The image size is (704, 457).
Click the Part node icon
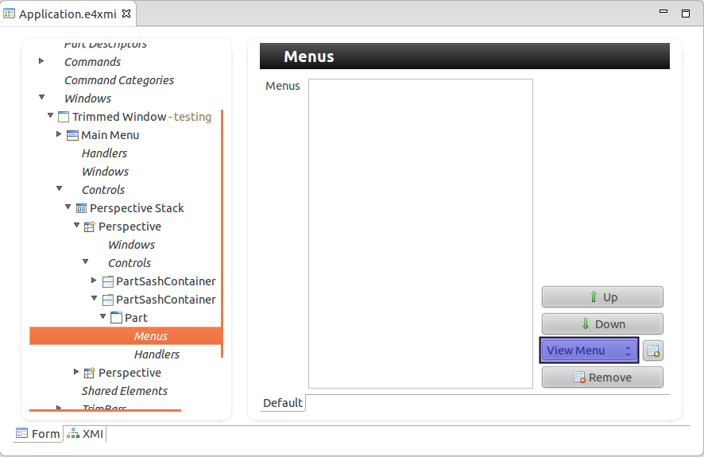point(116,318)
